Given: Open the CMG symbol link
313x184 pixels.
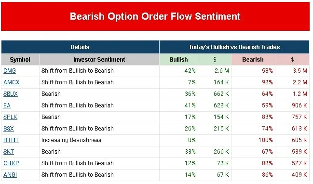Looking at the screenshot, I should (10, 71).
